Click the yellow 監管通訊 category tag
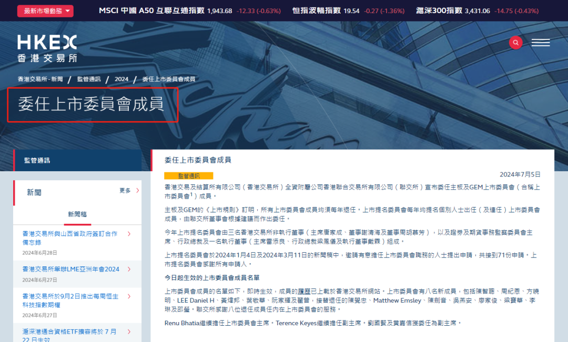Image resolution: width=568 pixels, height=342 pixels. (x=189, y=176)
